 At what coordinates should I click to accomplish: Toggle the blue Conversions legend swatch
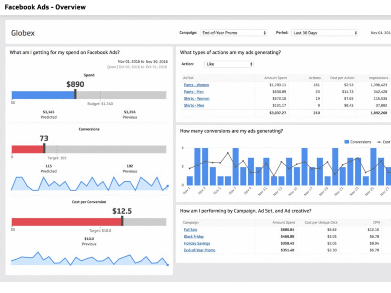(x=347, y=142)
